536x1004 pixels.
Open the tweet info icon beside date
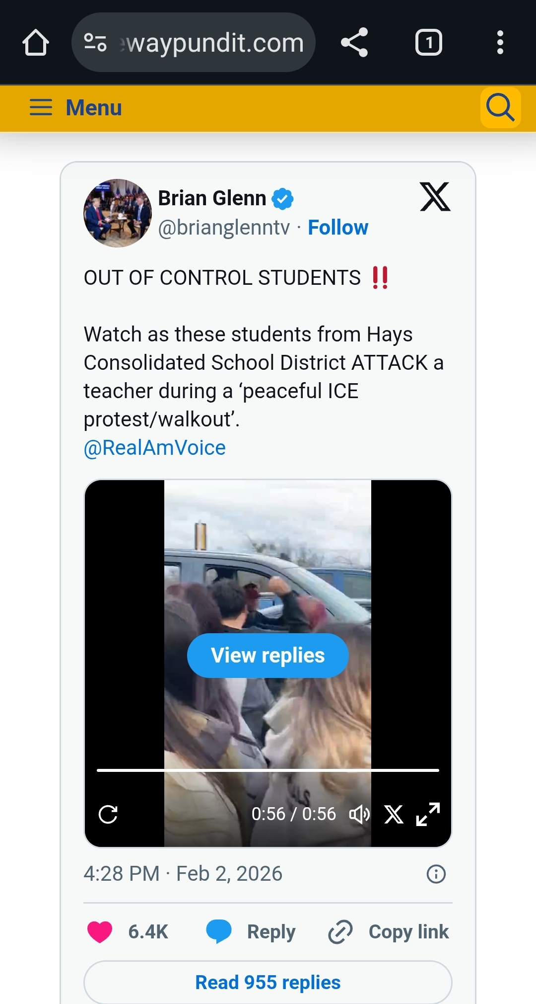point(436,874)
